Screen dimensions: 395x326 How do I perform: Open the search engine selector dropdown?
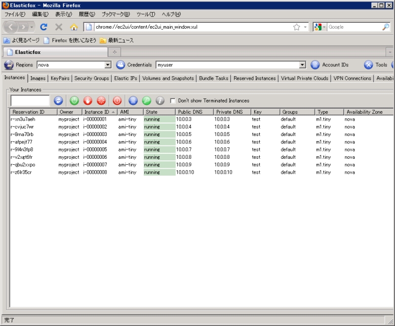(319, 27)
